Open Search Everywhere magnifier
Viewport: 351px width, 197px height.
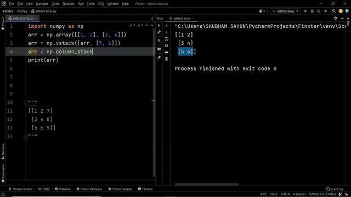click(334, 11)
